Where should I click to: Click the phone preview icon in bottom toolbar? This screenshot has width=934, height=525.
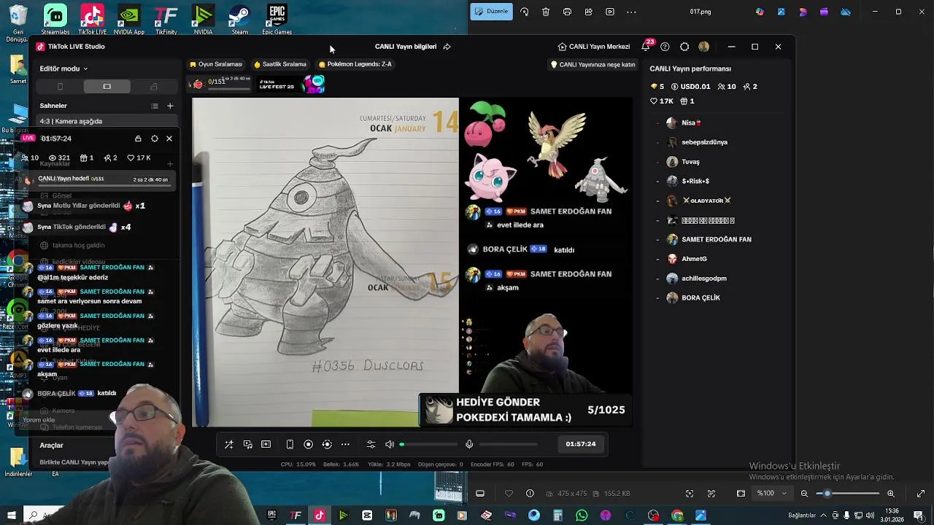point(290,444)
